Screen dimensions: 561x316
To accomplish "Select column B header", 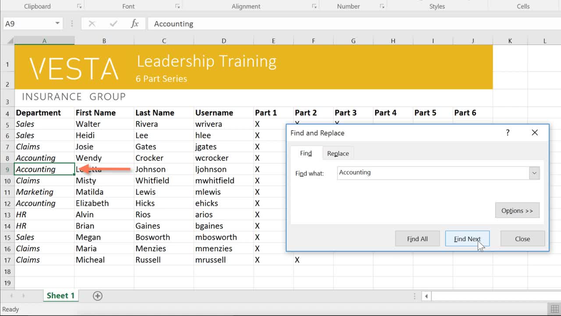I will tap(104, 41).
